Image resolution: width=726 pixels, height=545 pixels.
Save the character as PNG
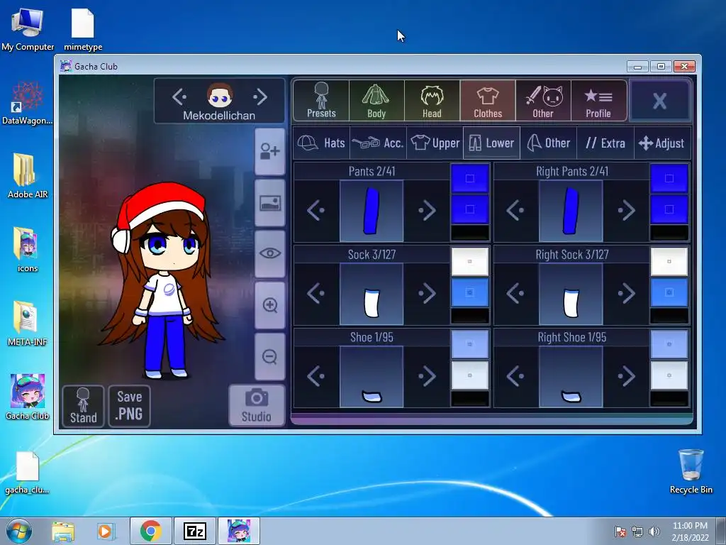tap(129, 406)
